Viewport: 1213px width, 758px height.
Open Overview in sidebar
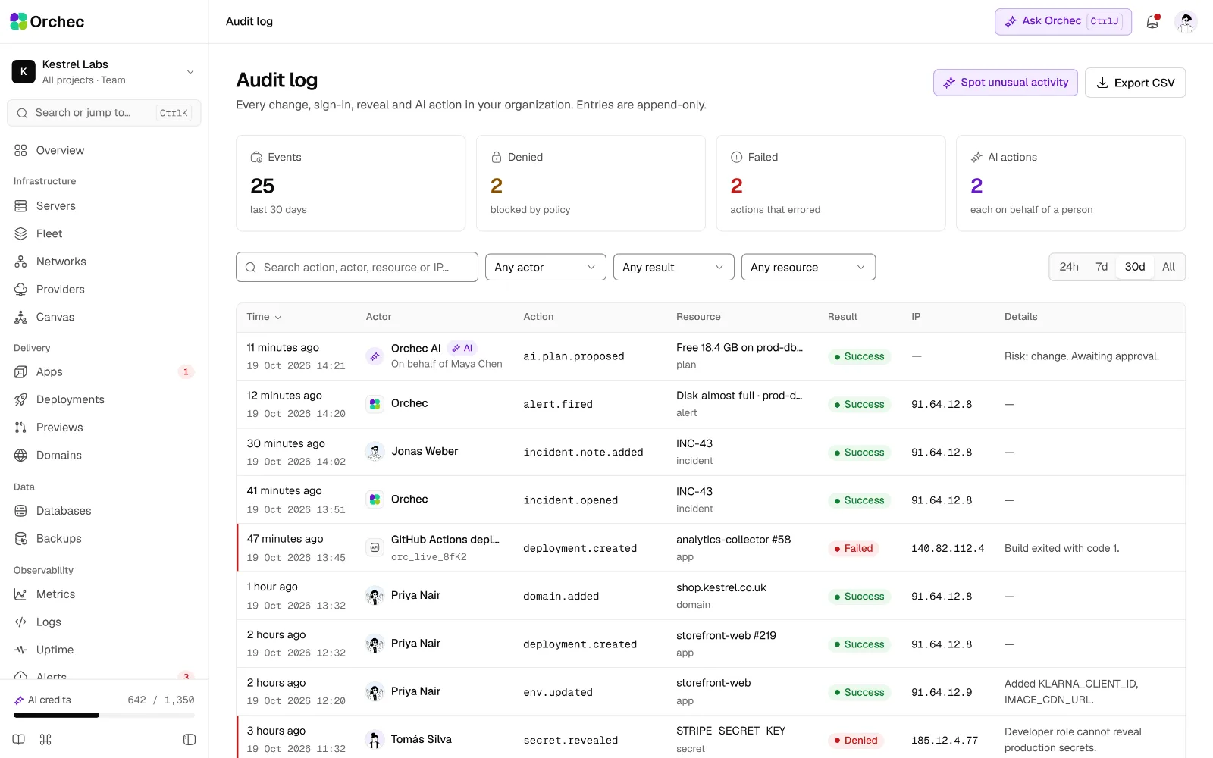pyautogui.click(x=104, y=150)
